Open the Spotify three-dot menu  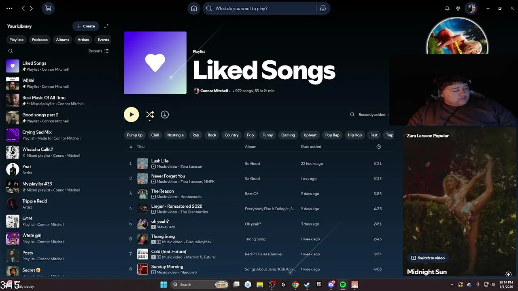click(x=9, y=8)
